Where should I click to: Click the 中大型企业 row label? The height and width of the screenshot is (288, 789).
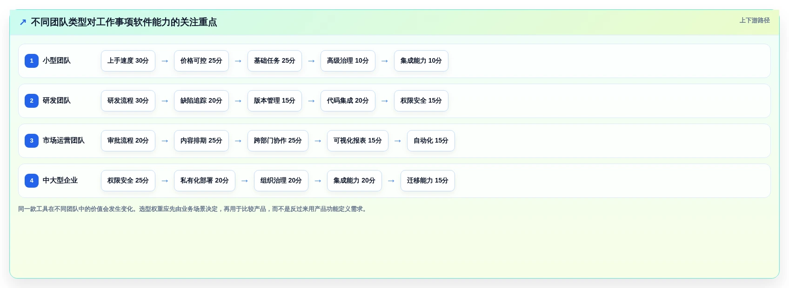pyautogui.click(x=60, y=181)
